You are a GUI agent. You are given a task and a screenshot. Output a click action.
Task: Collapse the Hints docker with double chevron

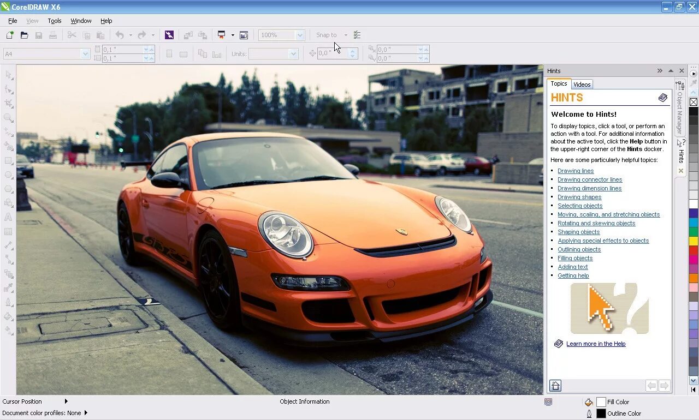point(660,71)
